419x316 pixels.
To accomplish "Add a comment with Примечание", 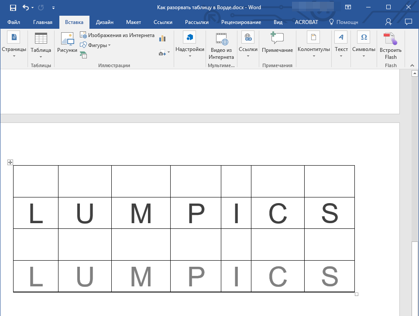I will click(x=277, y=43).
